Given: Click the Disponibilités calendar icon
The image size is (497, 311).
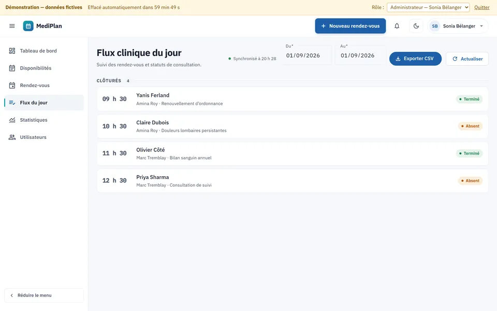Looking at the screenshot, I should point(12,68).
